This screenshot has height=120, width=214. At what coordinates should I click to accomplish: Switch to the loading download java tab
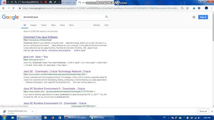click(96, 3)
